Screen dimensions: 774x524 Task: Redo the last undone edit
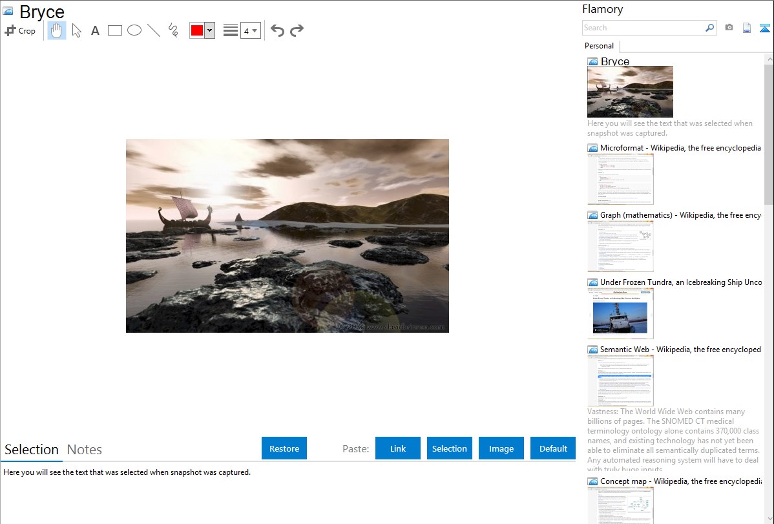297,30
